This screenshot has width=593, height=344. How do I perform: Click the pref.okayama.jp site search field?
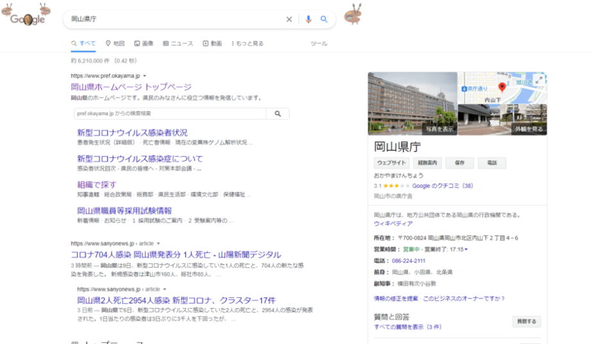[x=170, y=114]
